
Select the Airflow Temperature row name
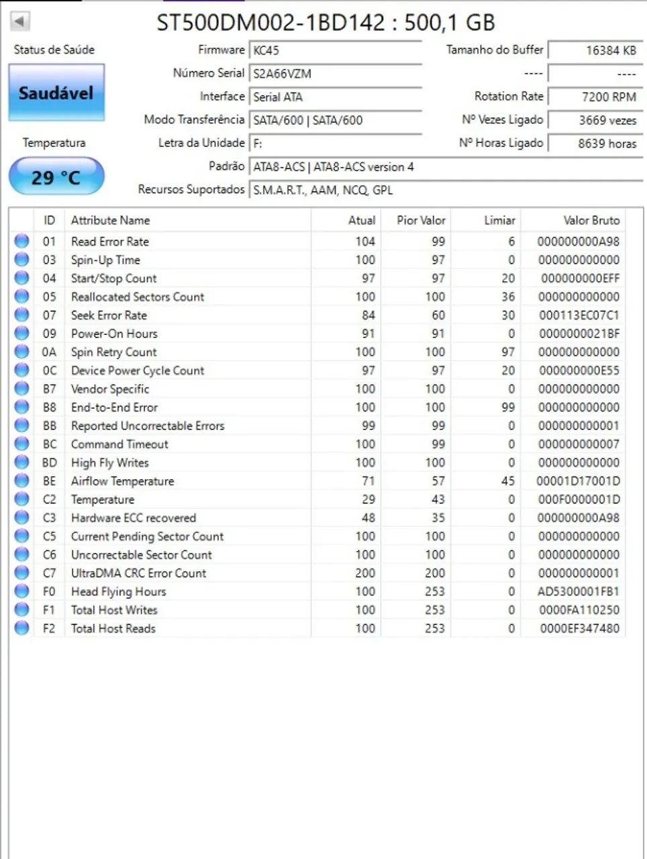click(122, 481)
